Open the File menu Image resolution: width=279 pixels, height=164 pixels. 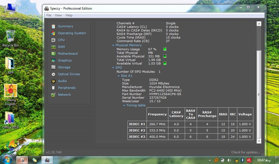(x=49, y=15)
